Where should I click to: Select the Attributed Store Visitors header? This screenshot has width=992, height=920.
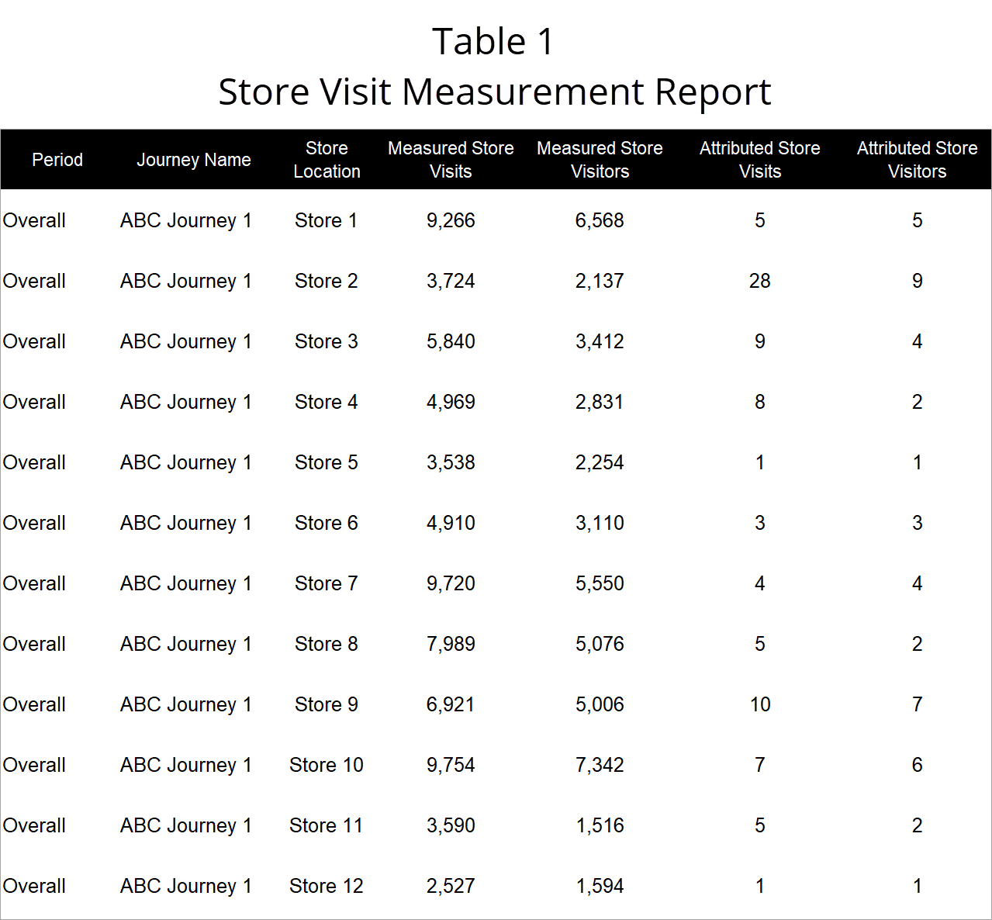[x=917, y=160]
